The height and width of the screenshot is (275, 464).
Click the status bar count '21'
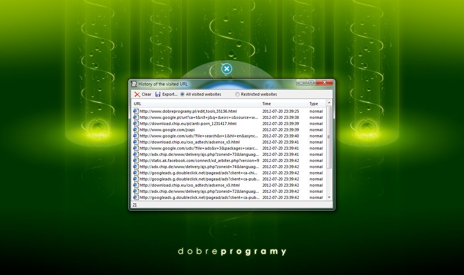click(x=134, y=205)
